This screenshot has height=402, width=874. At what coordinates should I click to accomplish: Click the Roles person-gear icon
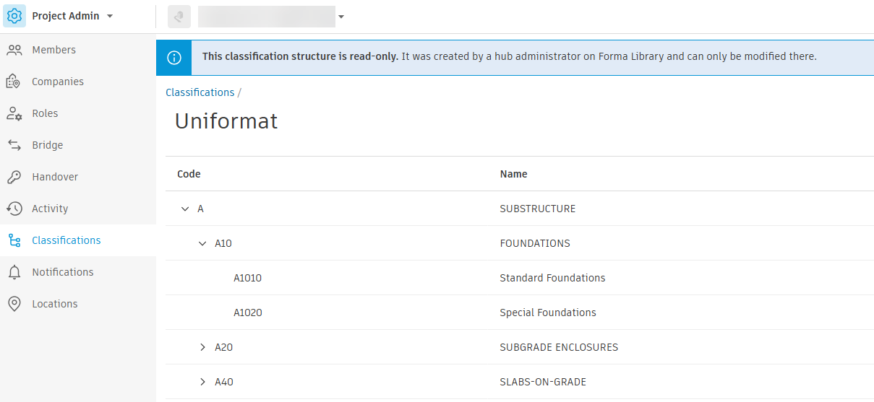coord(14,113)
